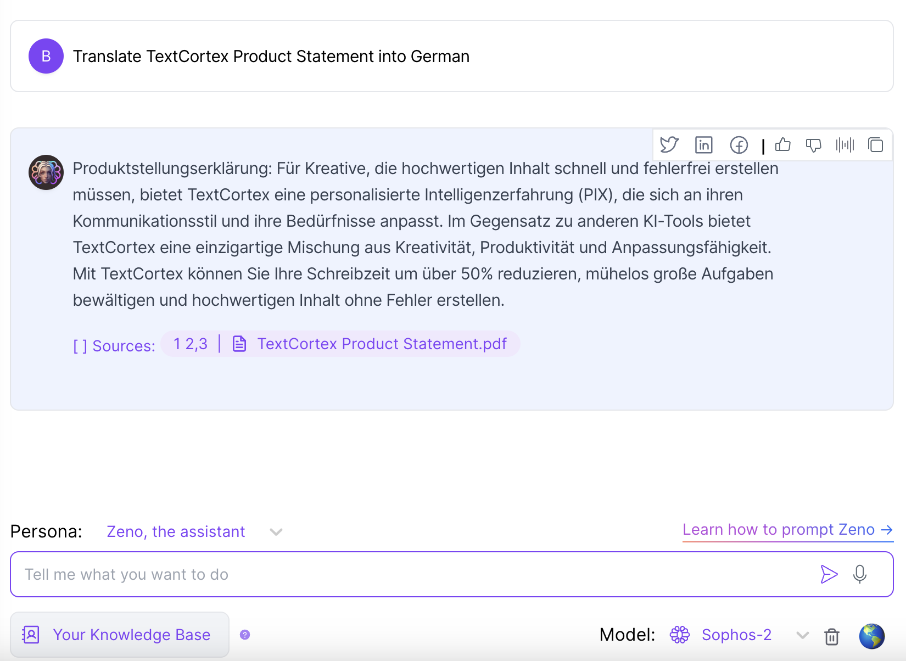Select the Zeno, the assistant persona
The width and height of the screenshot is (906, 661).
pyautogui.click(x=176, y=531)
